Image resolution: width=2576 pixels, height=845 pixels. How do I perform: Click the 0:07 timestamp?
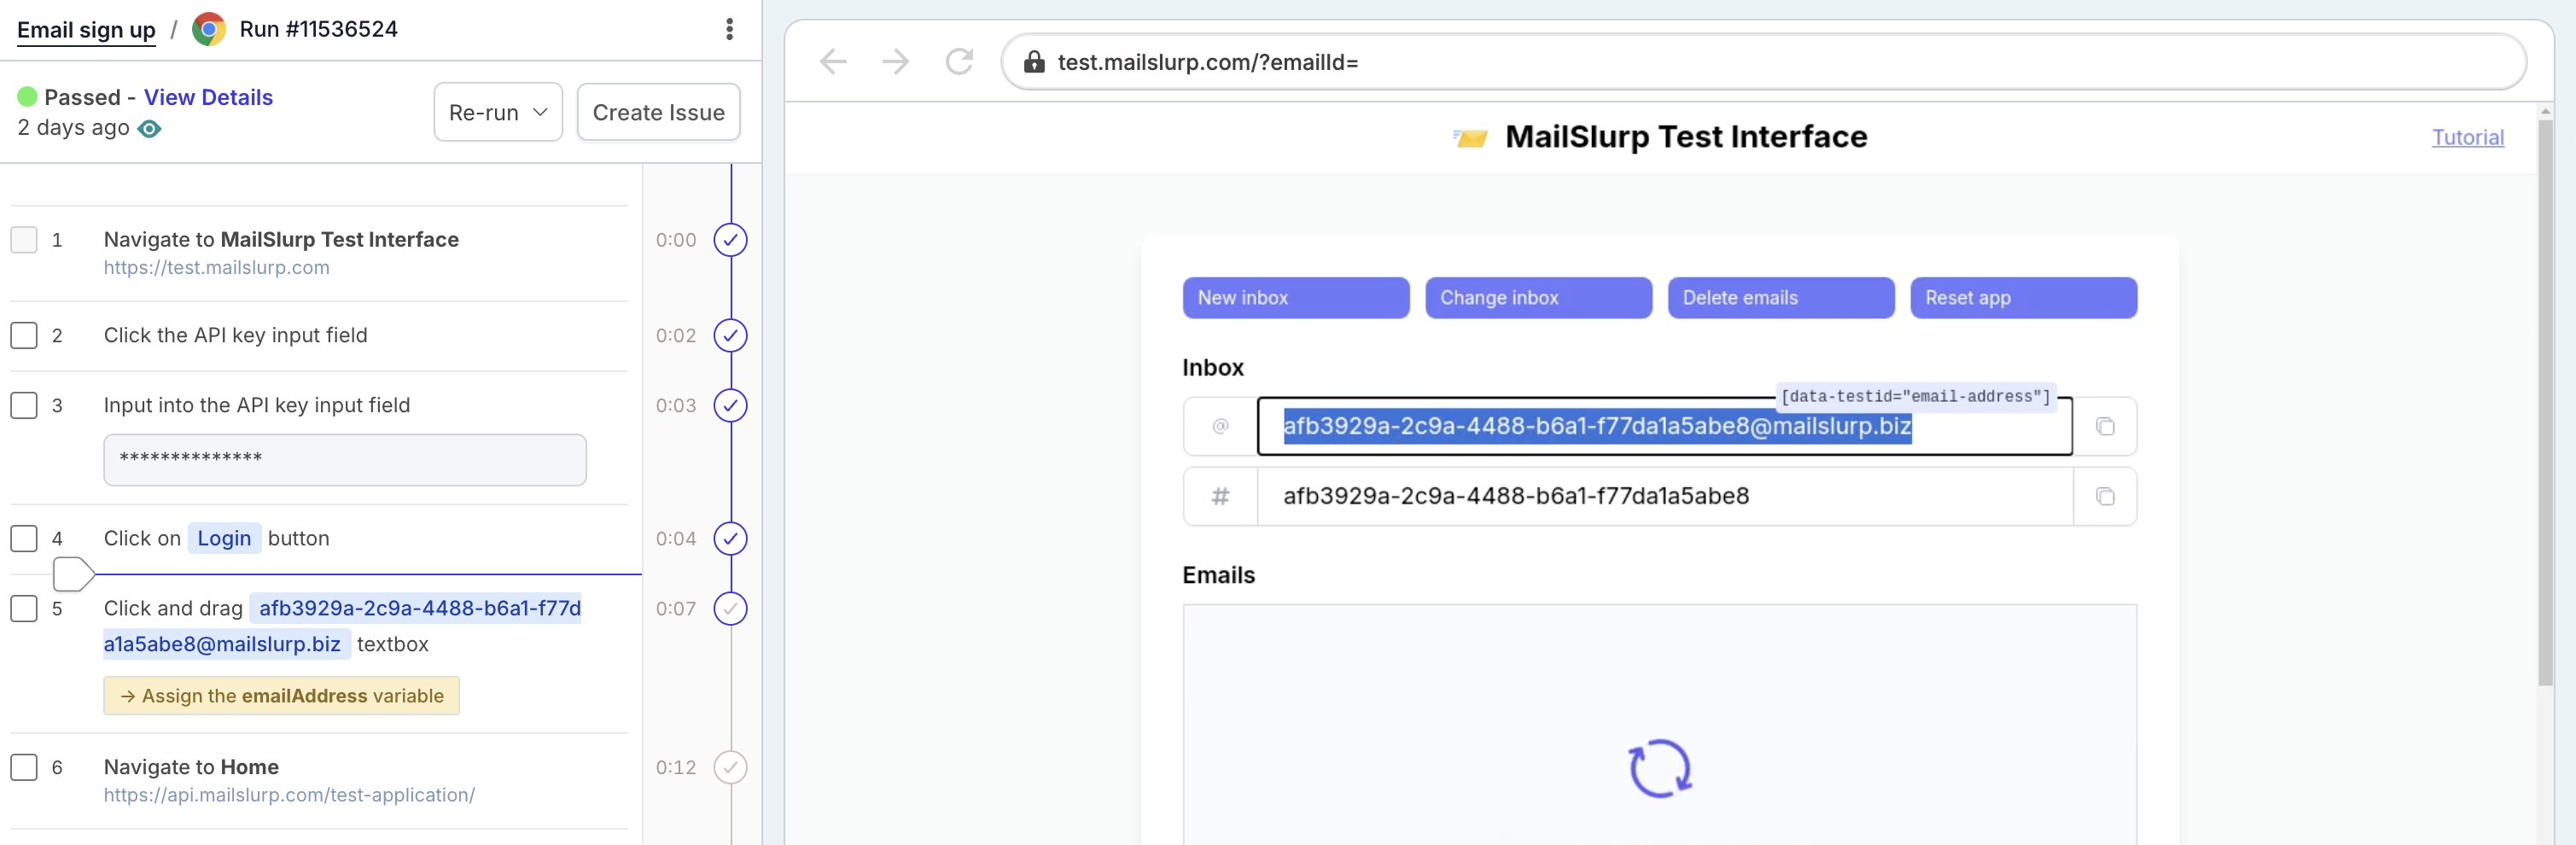point(676,608)
